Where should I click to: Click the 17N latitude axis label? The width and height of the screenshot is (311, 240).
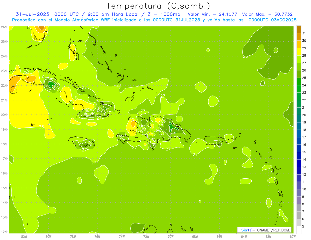[4, 158]
